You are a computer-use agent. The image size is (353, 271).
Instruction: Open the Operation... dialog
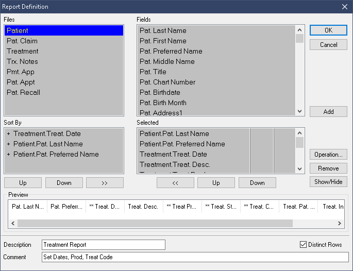pyautogui.click(x=328, y=155)
